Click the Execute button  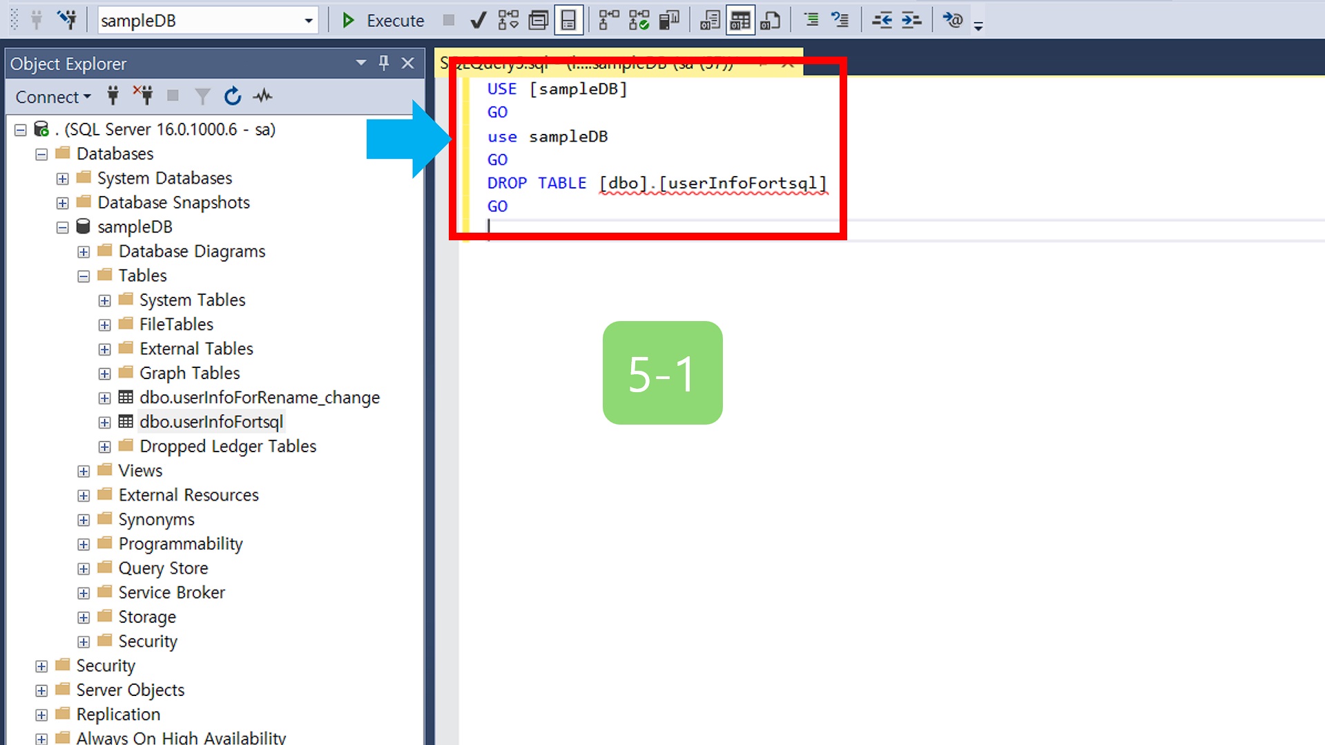coord(383,21)
